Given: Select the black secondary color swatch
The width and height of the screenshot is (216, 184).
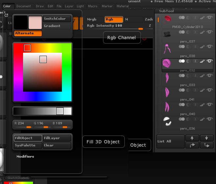Looking at the screenshot, I should 21,22.
